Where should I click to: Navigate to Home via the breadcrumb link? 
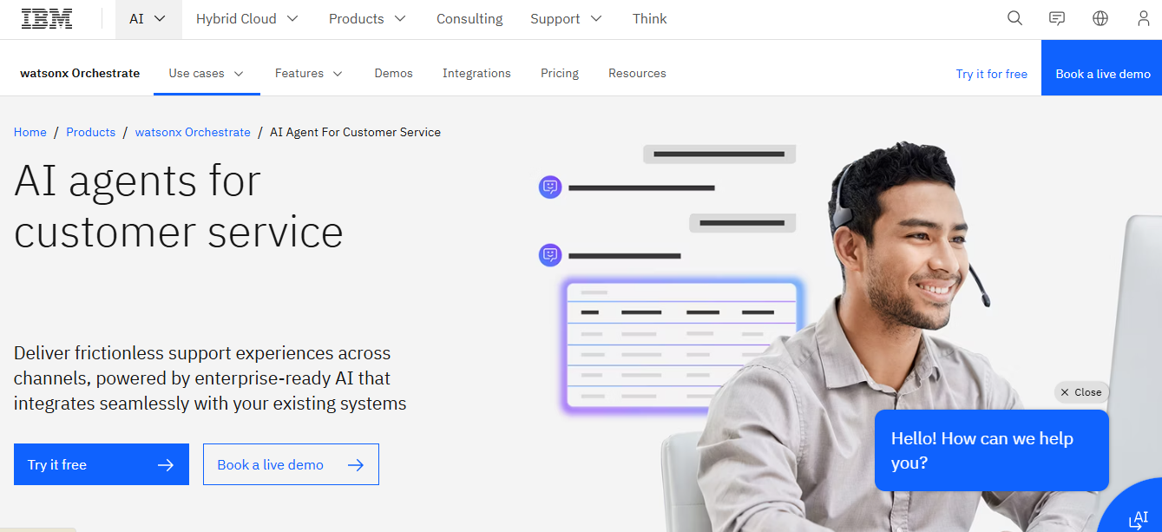tap(30, 132)
